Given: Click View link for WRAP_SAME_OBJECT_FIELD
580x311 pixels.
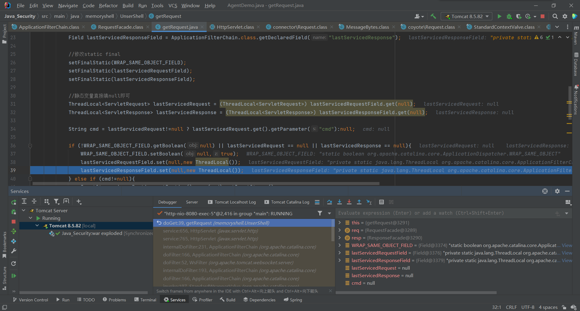Looking at the screenshot, I should point(567,245).
